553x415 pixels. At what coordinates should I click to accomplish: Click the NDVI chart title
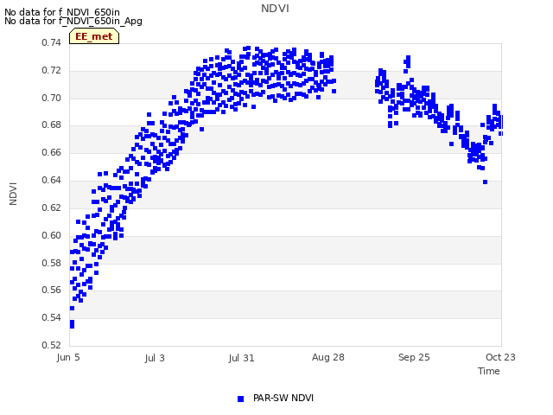pyautogui.click(x=275, y=9)
